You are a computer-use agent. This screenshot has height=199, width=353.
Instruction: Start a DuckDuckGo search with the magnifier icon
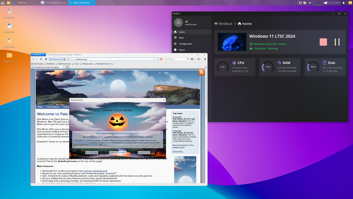(x=188, y=59)
